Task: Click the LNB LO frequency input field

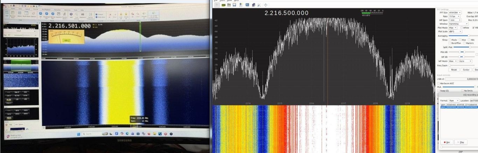Action: pos(461,79)
